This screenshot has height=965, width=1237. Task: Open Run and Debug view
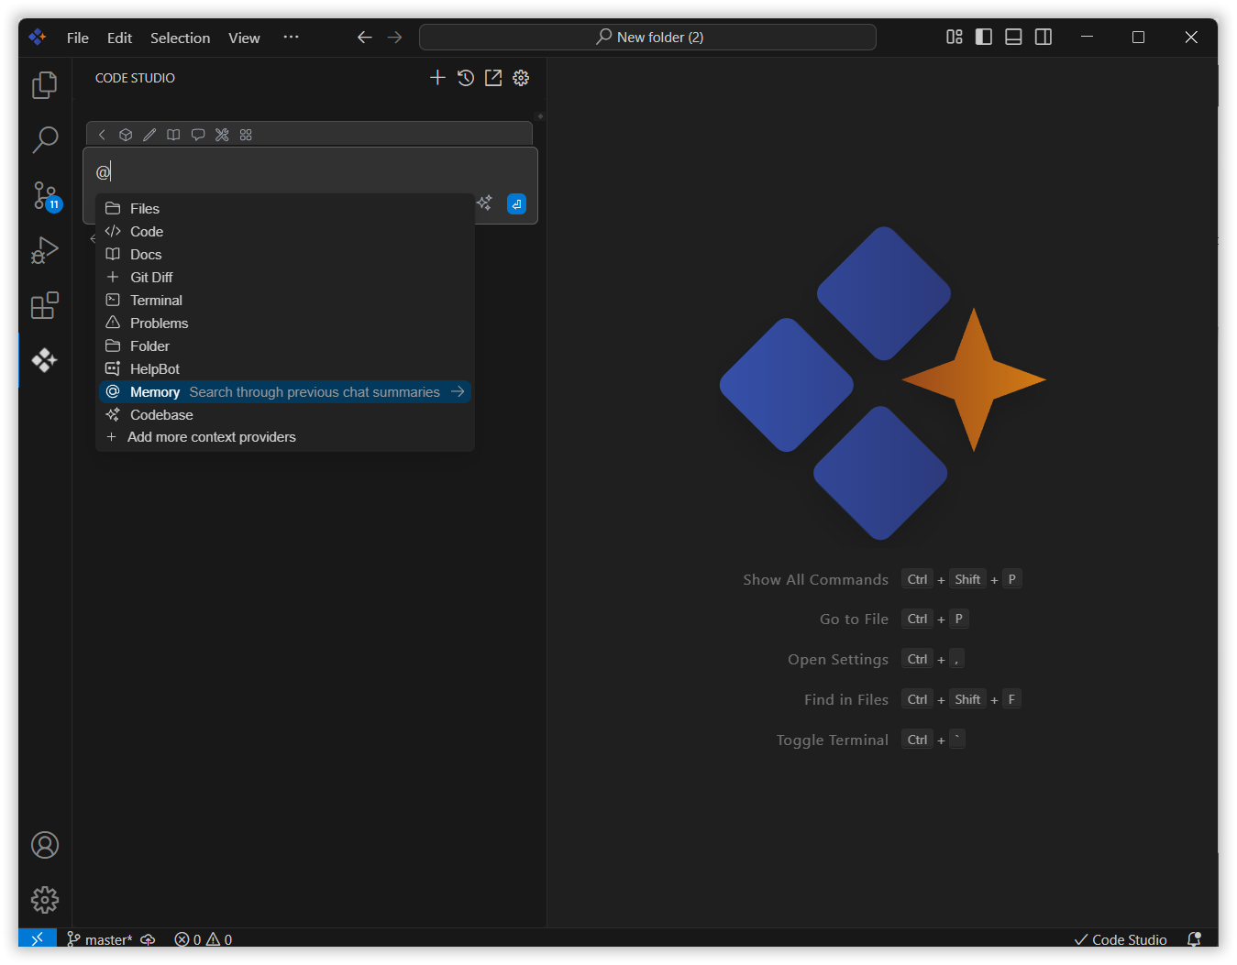45,250
